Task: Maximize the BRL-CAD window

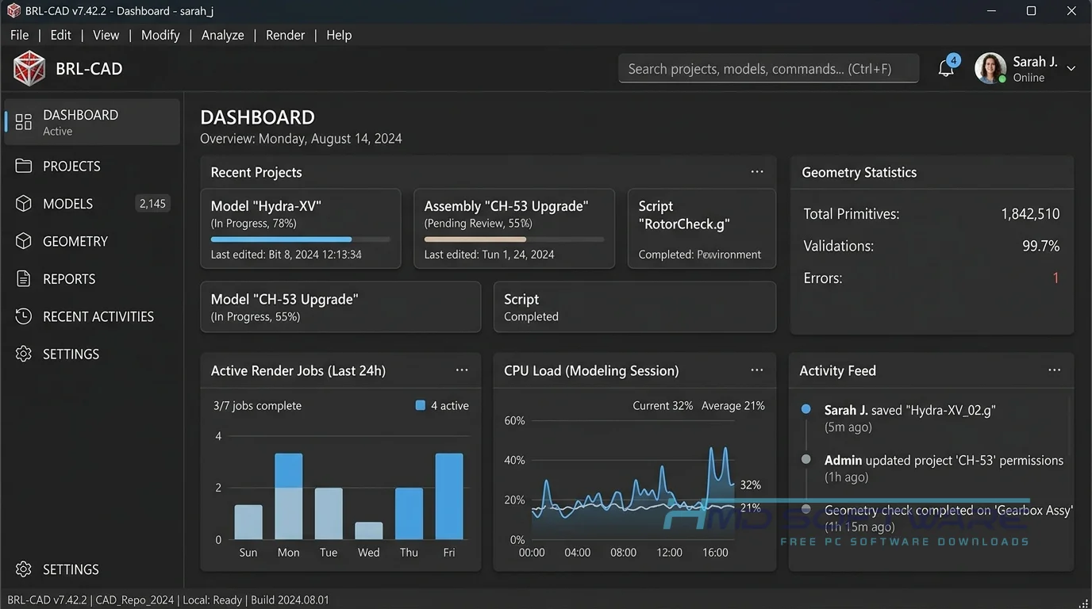Action: tap(1031, 11)
